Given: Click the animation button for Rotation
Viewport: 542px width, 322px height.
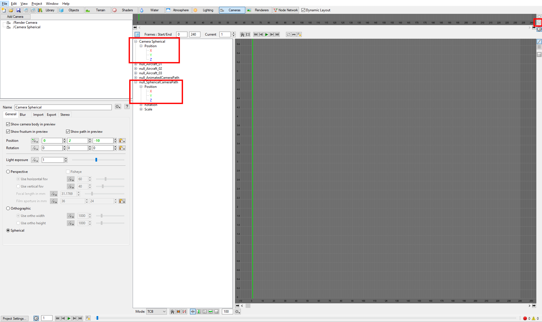Looking at the screenshot, I should 35,148.
